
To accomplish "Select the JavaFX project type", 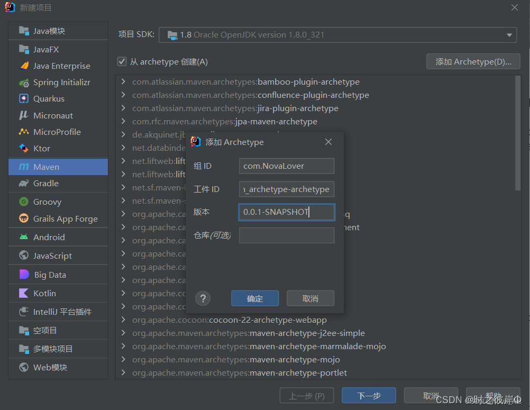I will pos(58,49).
